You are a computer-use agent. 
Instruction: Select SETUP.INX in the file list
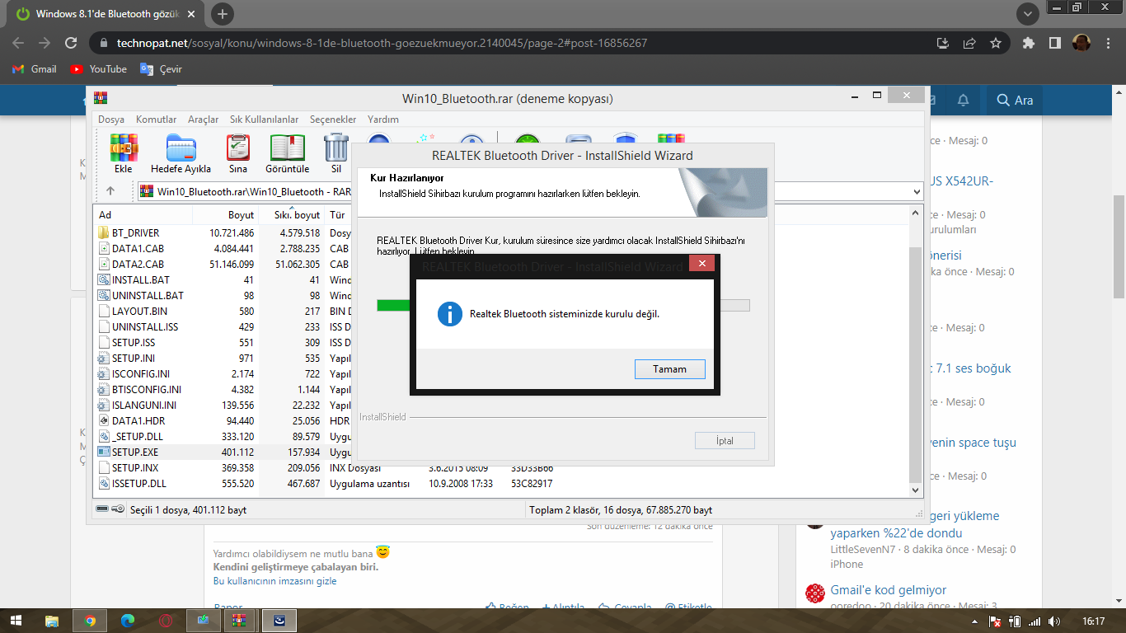(x=135, y=468)
